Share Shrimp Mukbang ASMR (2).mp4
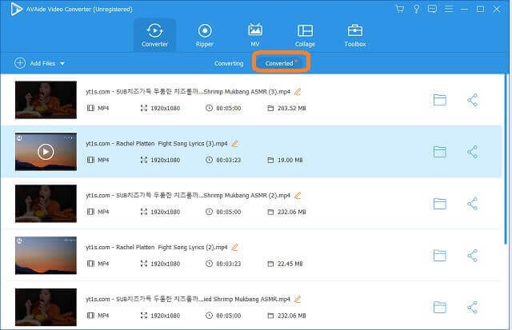The image size is (512, 330). [x=473, y=204]
